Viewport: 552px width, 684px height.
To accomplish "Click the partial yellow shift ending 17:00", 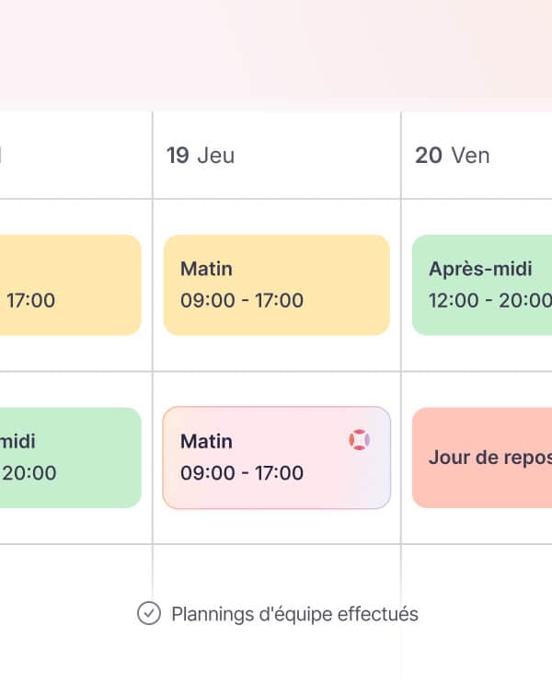I will coord(70,284).
